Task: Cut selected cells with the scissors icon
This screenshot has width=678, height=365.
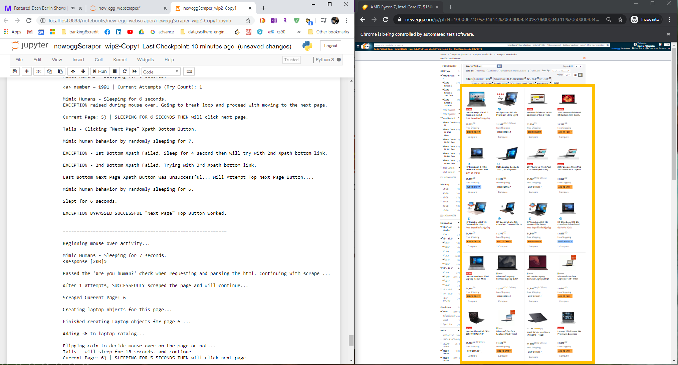Action: tap(39, 71)
